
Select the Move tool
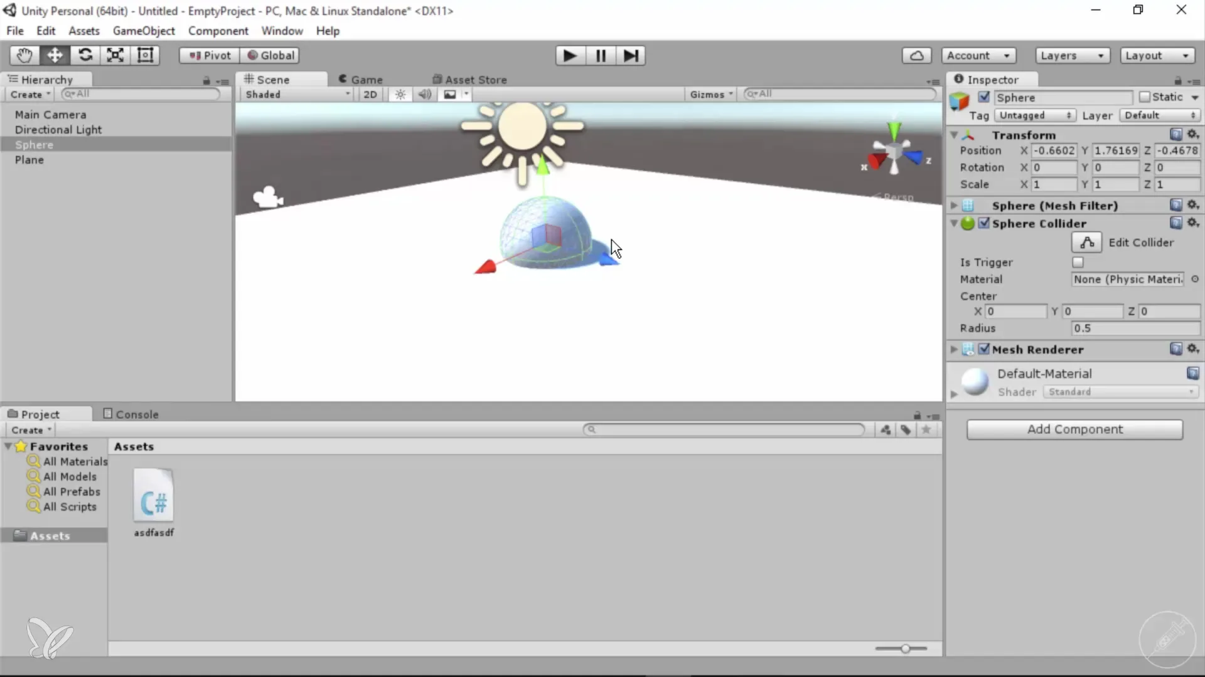pyautogui.click(x=55, y=55)
